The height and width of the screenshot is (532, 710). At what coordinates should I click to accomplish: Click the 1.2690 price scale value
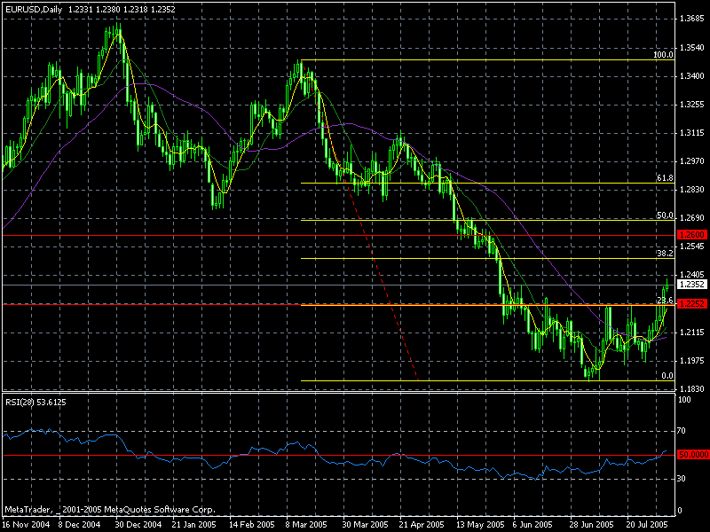coord(692,218)
